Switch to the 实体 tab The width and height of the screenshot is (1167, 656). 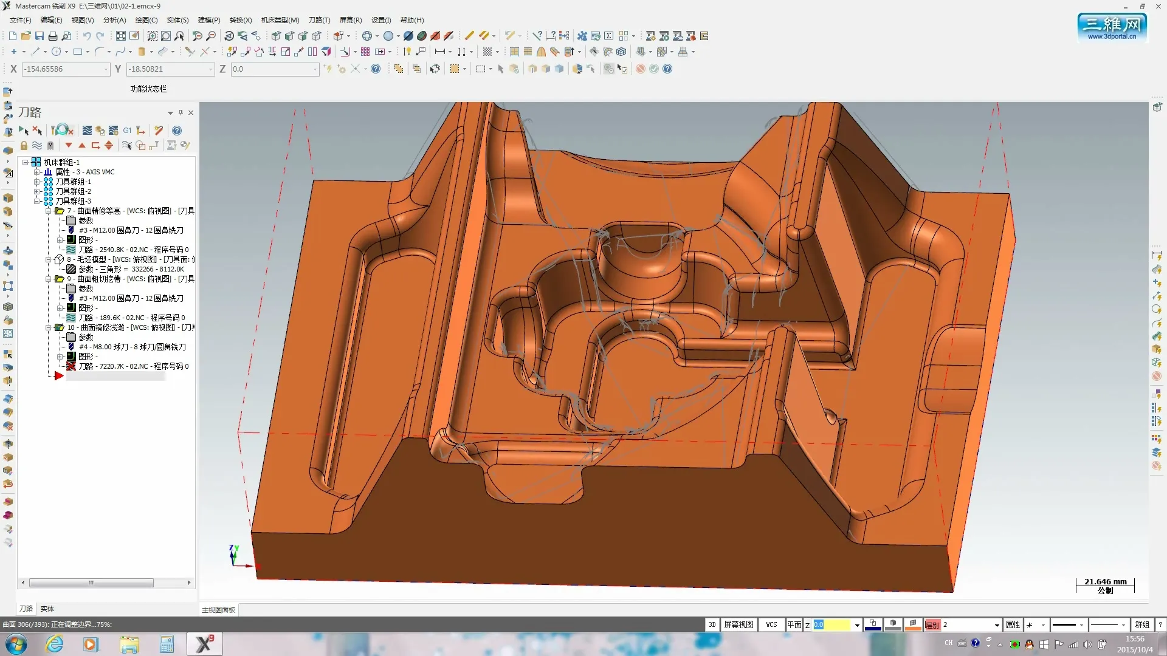pos(47,608)
